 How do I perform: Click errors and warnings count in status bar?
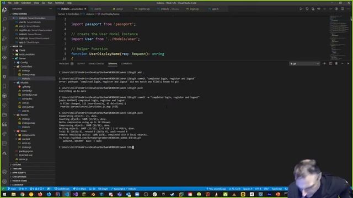click(37, 189)
